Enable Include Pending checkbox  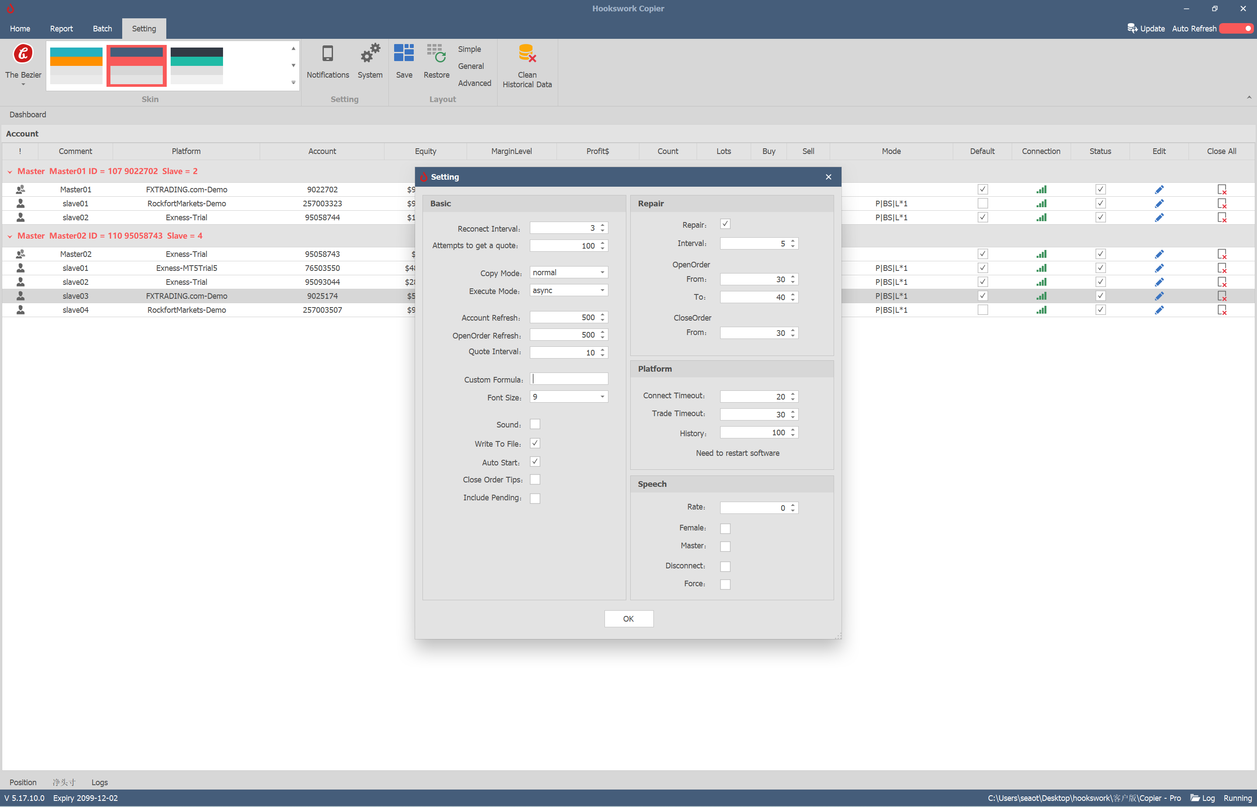tap(535, 498)
